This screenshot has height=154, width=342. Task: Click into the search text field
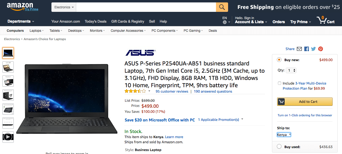pyautogui.click(x=146, y=7)
